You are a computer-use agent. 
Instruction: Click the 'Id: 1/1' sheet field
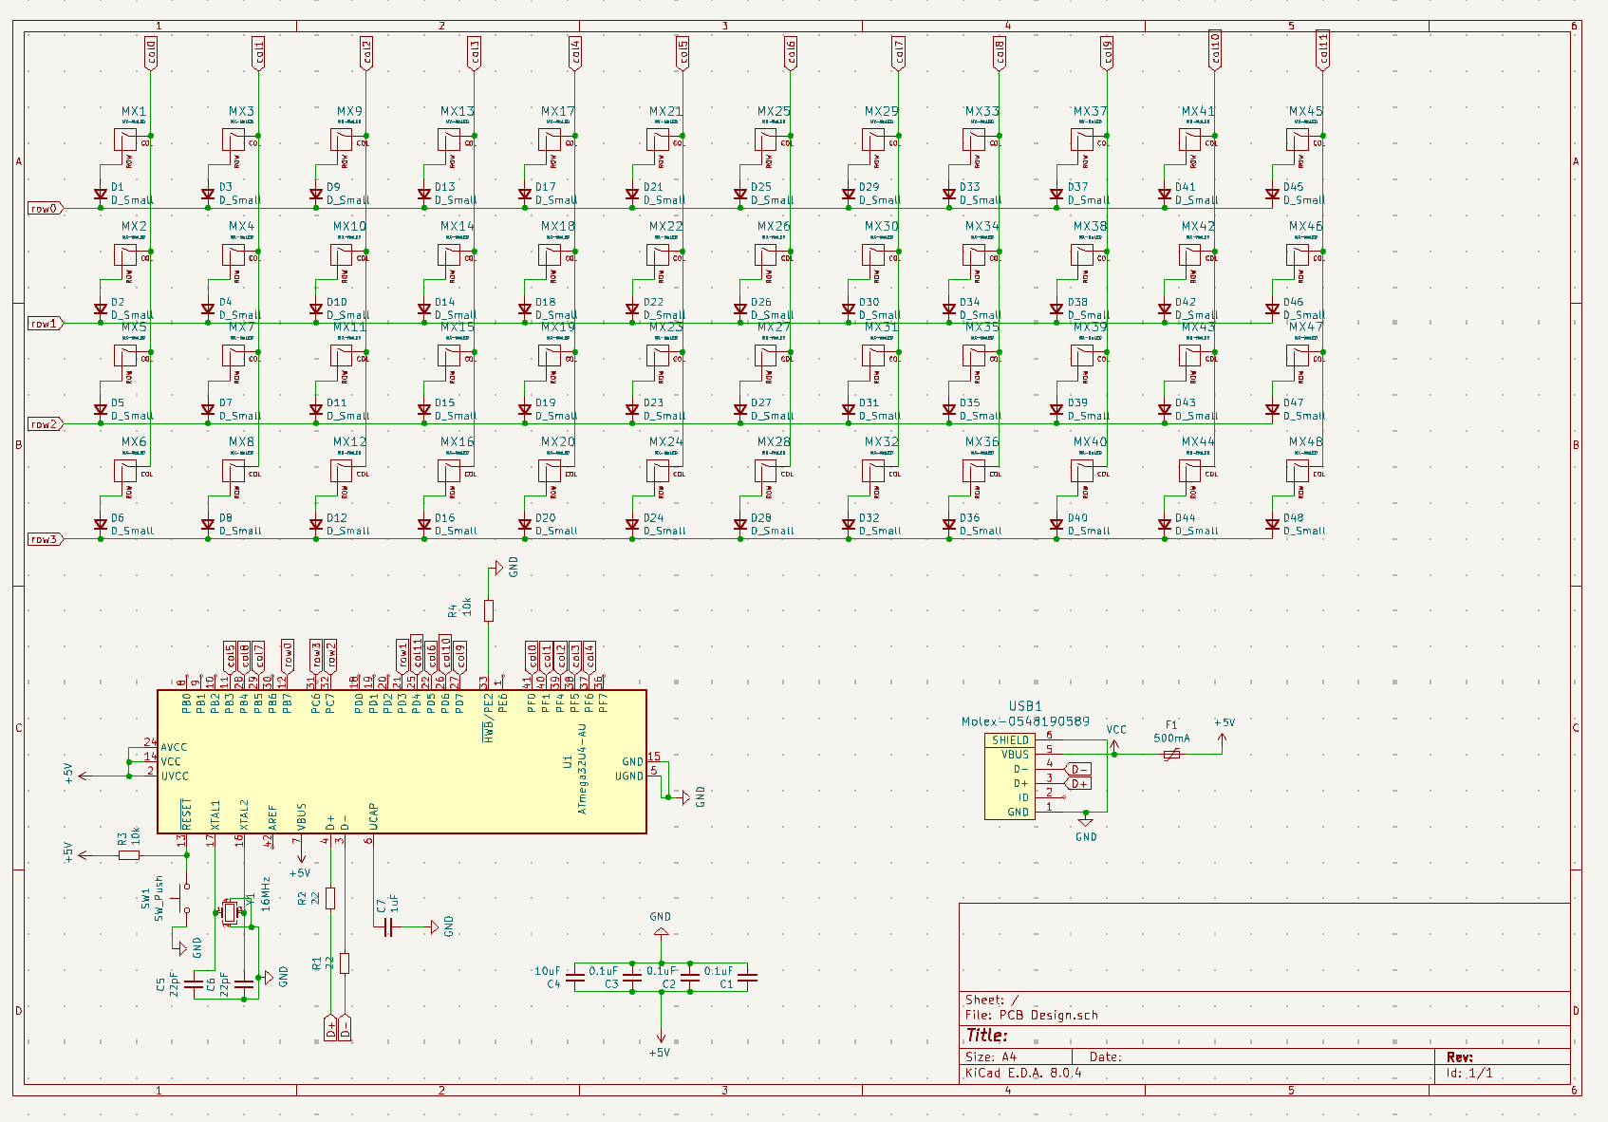(x=1469, y=1073)
